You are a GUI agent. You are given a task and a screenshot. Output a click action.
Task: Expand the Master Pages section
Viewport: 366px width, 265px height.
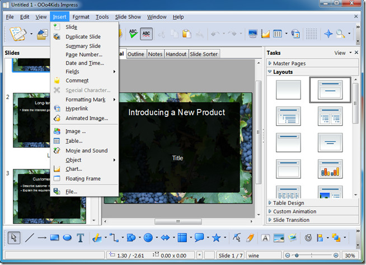(x=312, y=63)
